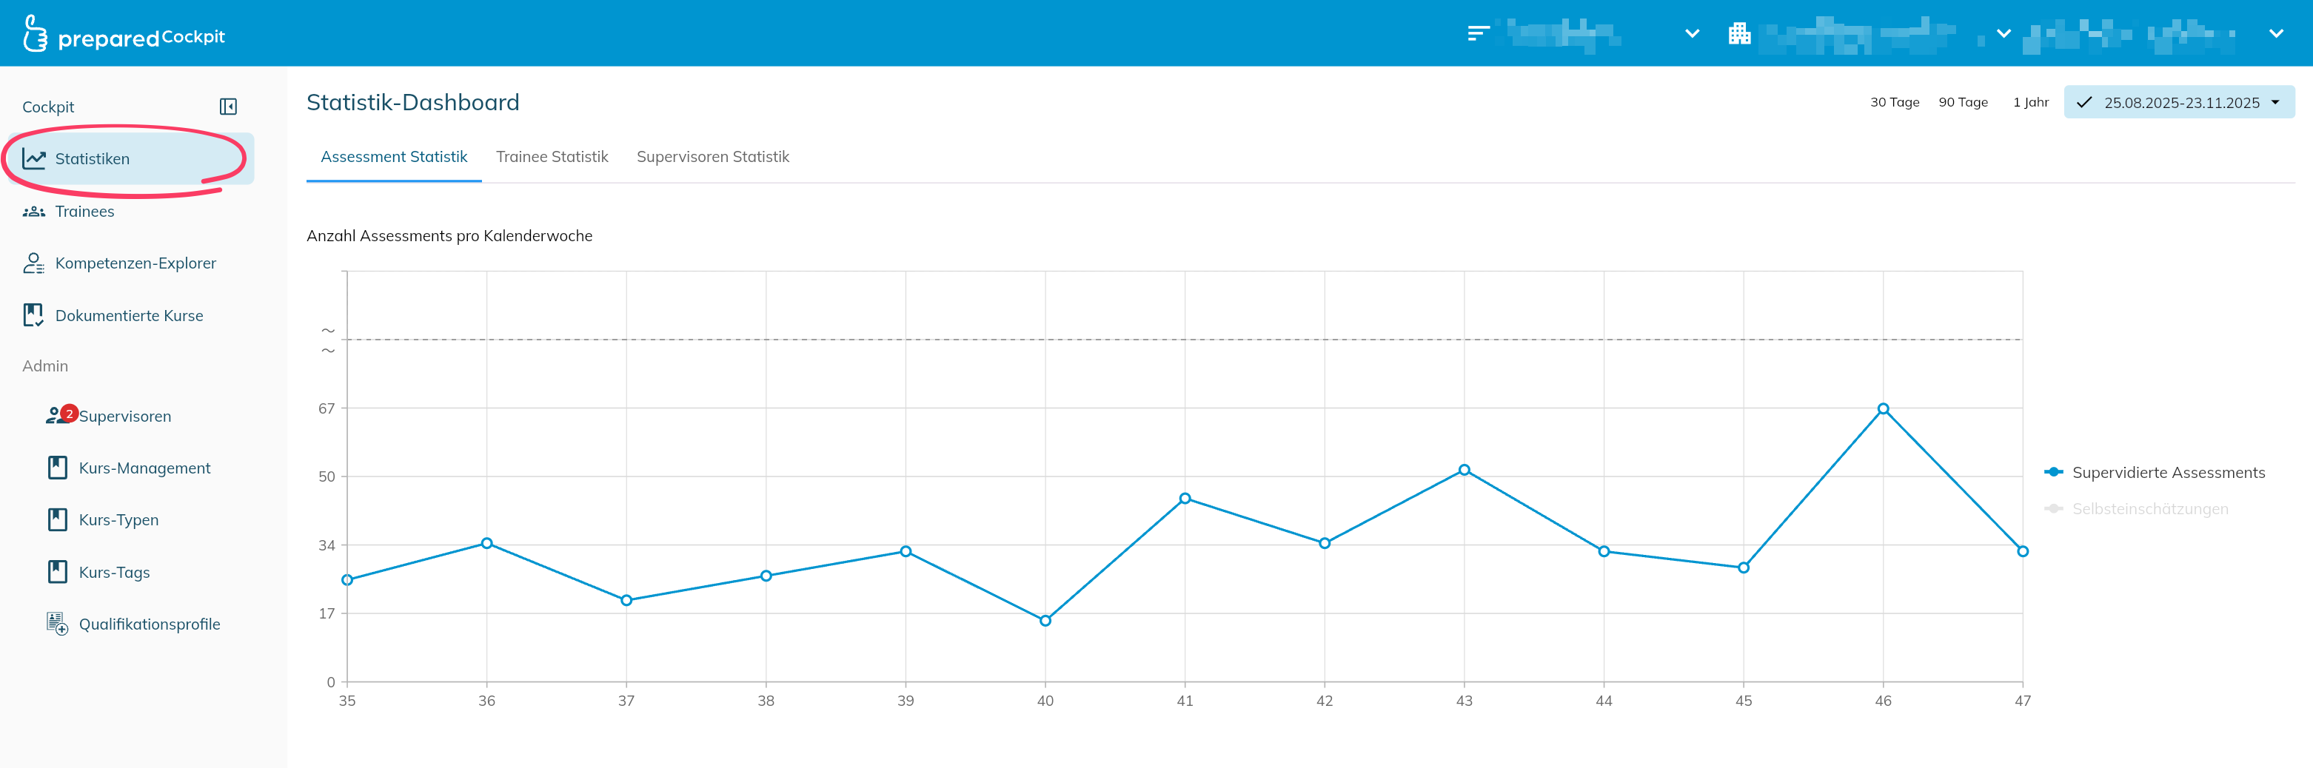Click the Statistiken chart icon

34,159
